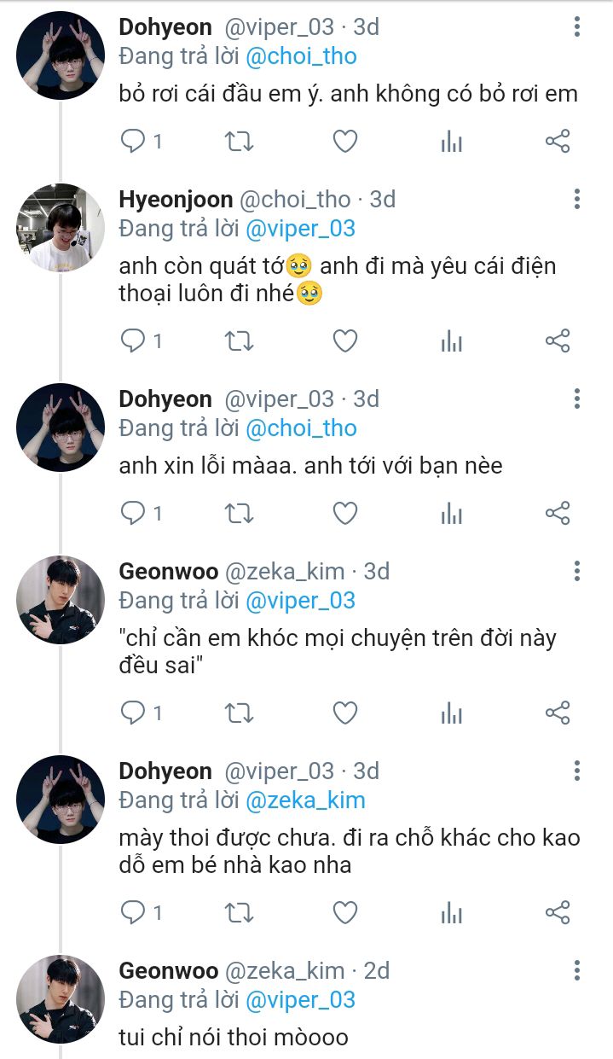Like the "bỏ rơi cái đầu em ý" tweet

click(344, 141)
